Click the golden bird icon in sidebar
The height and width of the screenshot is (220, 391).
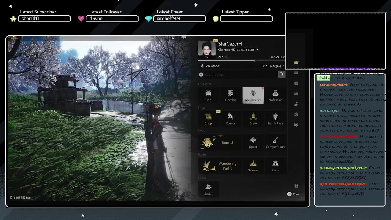(296, 62)
